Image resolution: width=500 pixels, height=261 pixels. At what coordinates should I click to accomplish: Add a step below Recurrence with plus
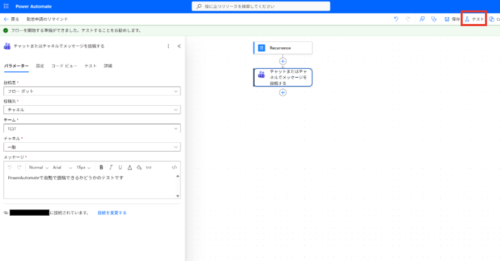point(282,61)
